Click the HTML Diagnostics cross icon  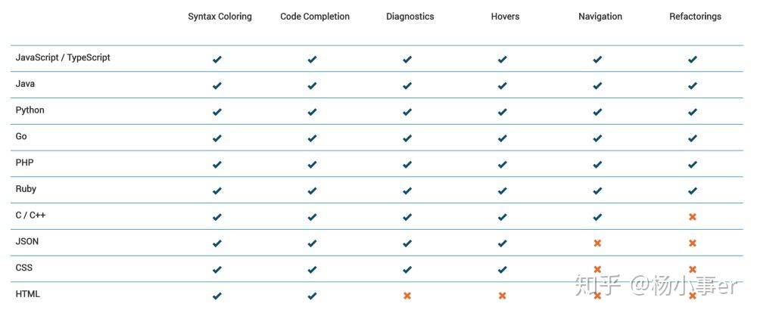[x=407, y=296]
